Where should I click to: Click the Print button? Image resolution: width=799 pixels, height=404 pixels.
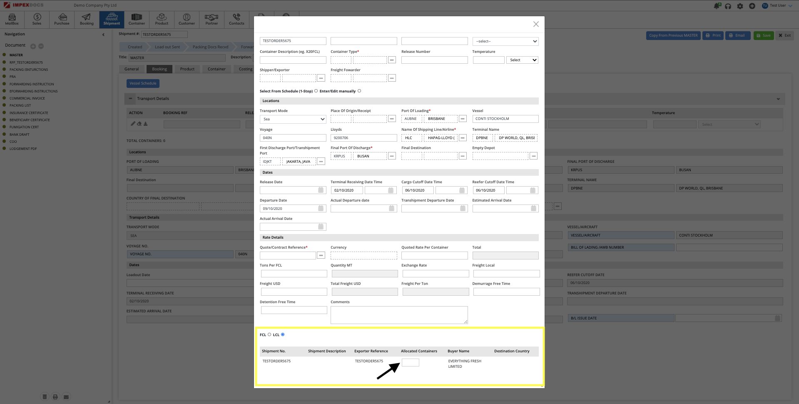point(713,35)
